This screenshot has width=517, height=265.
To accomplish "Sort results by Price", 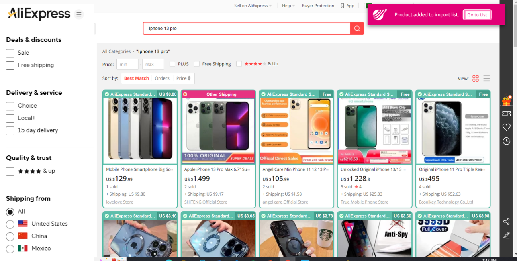I will tap(184, 78).
